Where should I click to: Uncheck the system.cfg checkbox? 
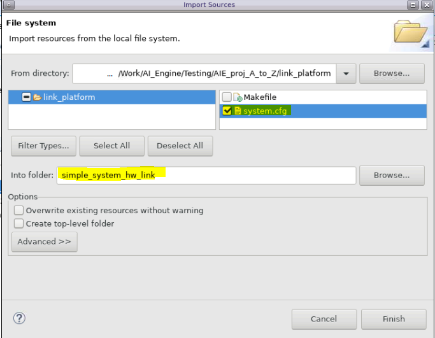point(227,111)
